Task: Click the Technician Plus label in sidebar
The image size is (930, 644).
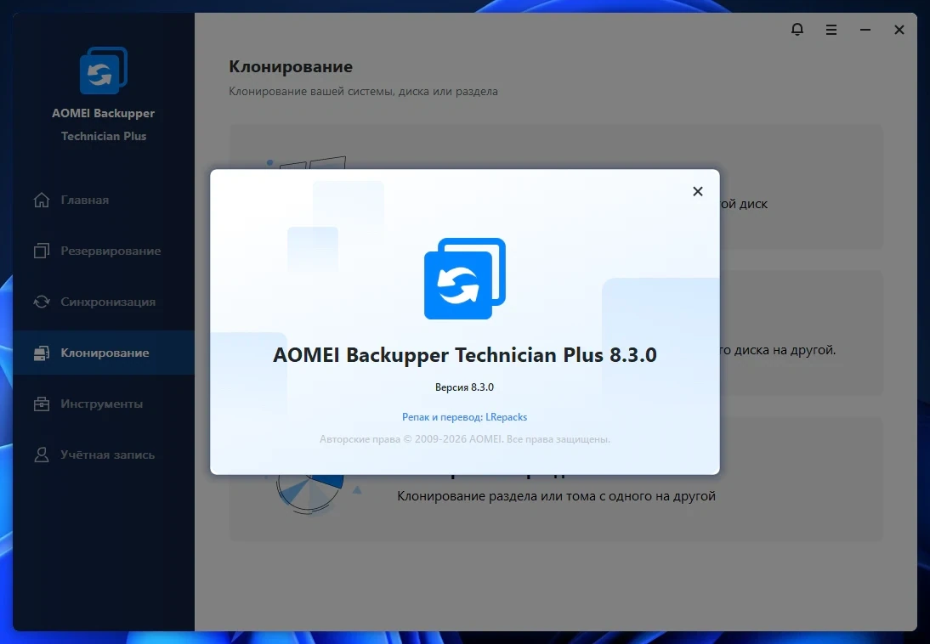Action: point(103,137)
